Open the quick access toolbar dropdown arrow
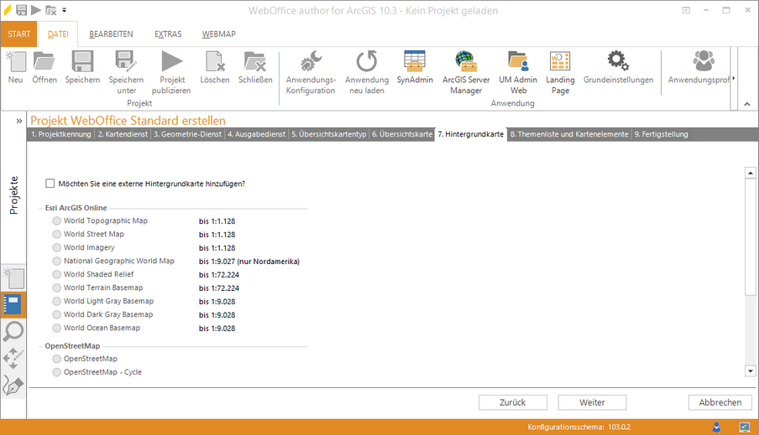The height and width of the screenshot is (435, 759). (65, 11)
